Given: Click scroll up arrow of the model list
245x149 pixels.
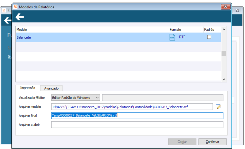Looking at the screenshot, I should coord(224,29).
